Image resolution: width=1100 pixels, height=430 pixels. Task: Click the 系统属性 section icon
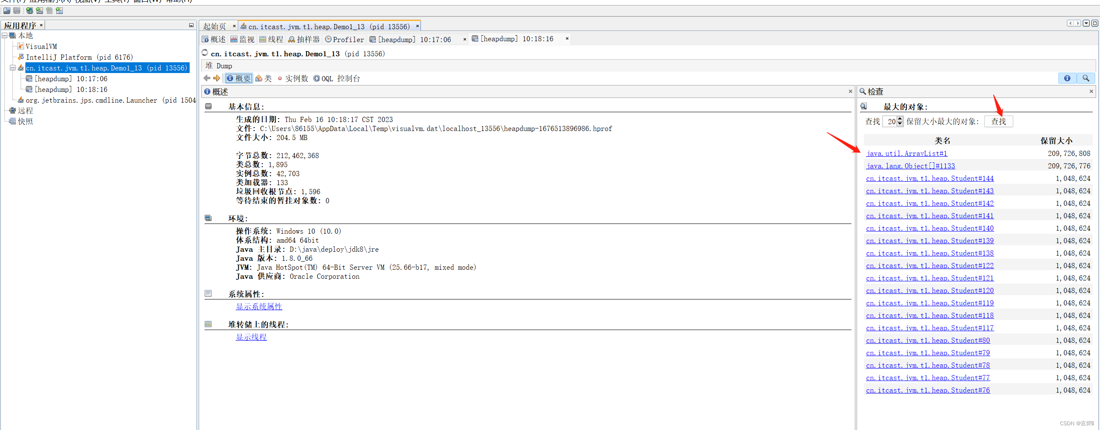[209, 293]
